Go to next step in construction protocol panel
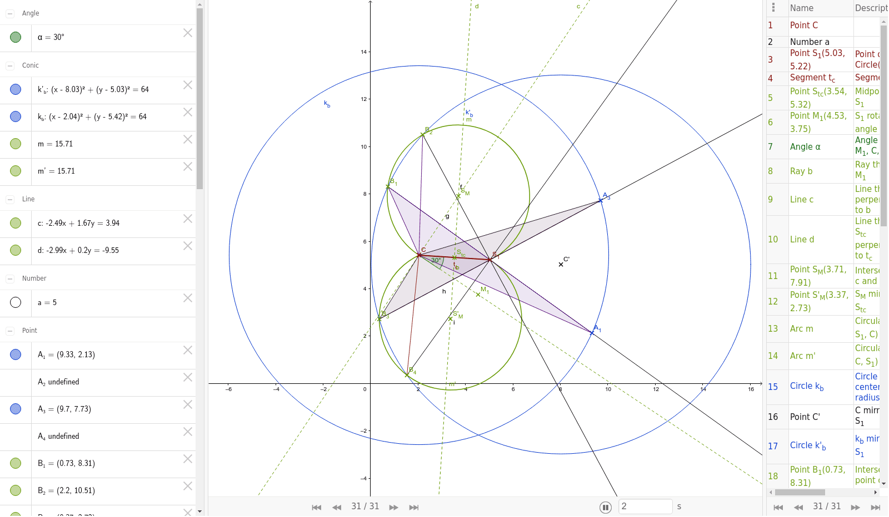The image size is (889, 517). click(855, 507)
